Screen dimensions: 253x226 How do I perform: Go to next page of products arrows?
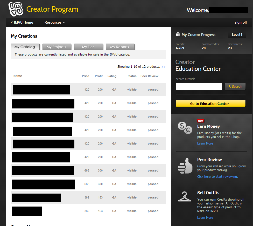[x=164, y=67]
